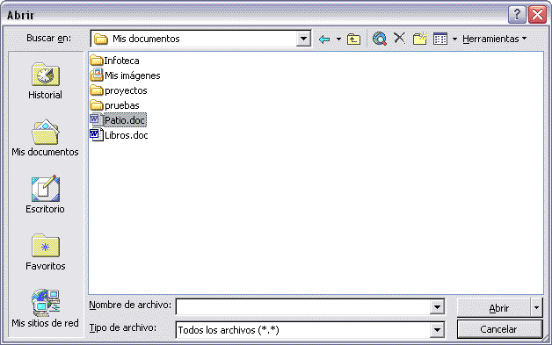Select the Infoteca folder
This screenshot has height=345, width=552.
[x=115, y=61]
